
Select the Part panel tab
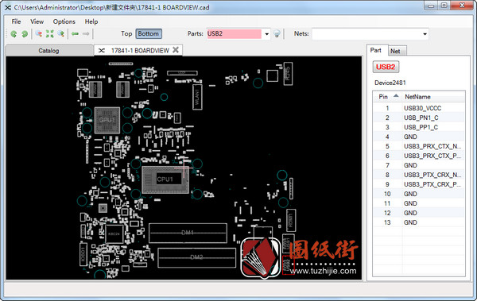point(376,50)
